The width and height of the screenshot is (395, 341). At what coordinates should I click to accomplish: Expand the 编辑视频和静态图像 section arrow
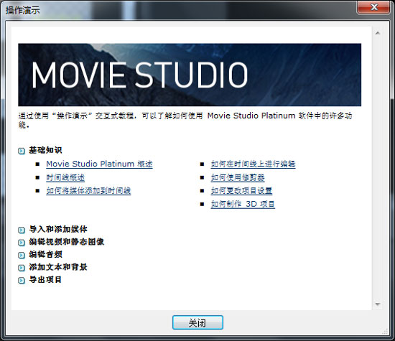point(22,243)
